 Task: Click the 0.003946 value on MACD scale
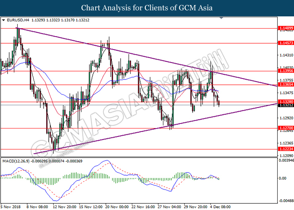(285, 160)
